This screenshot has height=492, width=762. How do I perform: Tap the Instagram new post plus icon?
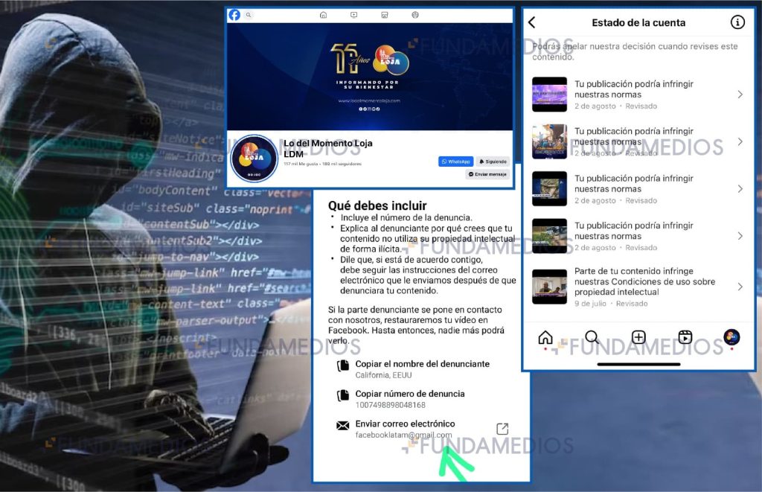[638, 337]
